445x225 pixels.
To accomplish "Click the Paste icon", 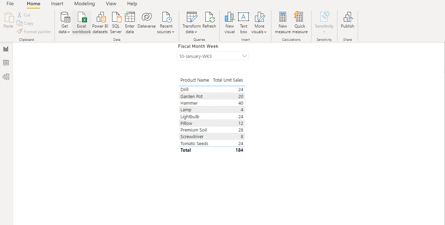I will pyautogui.click(x=8, y=17).
